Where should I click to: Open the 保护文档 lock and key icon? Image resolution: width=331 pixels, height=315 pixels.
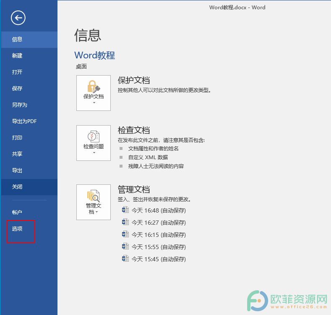94,87
